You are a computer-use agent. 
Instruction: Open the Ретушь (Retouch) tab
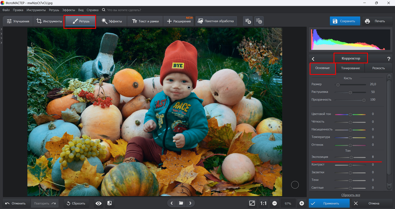[x=80, y=21]
